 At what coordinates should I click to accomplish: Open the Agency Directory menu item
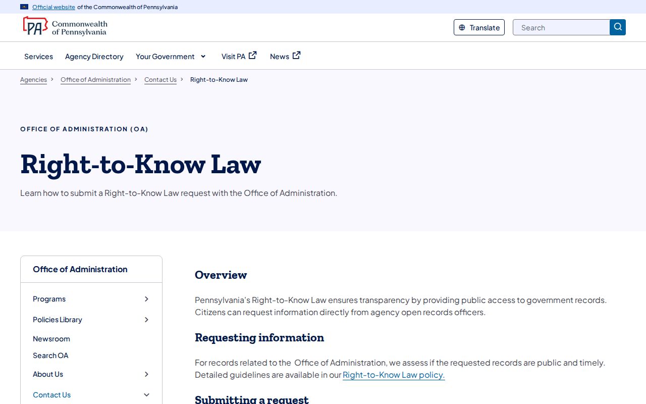94,57
